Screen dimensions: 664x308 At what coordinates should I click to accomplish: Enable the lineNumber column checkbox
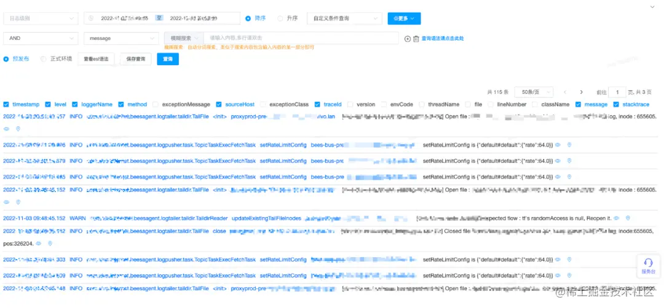point(491,104)
